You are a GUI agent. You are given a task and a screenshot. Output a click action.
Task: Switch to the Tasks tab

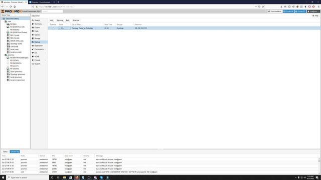[x=5, y=151]
